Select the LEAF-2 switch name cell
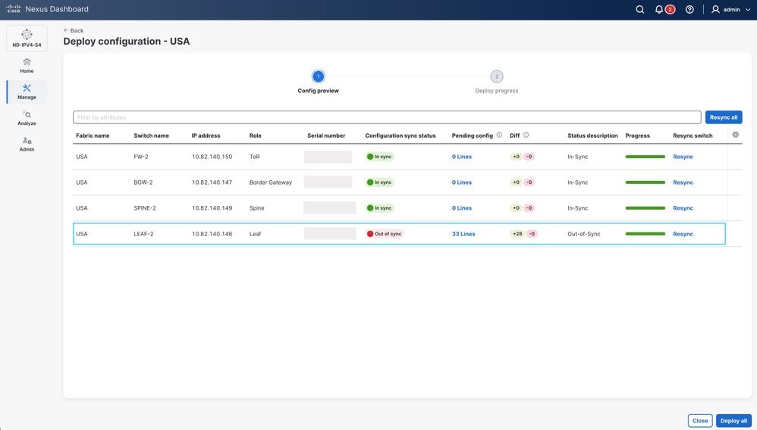The width and height of the screenshot is (757, 430). 143,234
